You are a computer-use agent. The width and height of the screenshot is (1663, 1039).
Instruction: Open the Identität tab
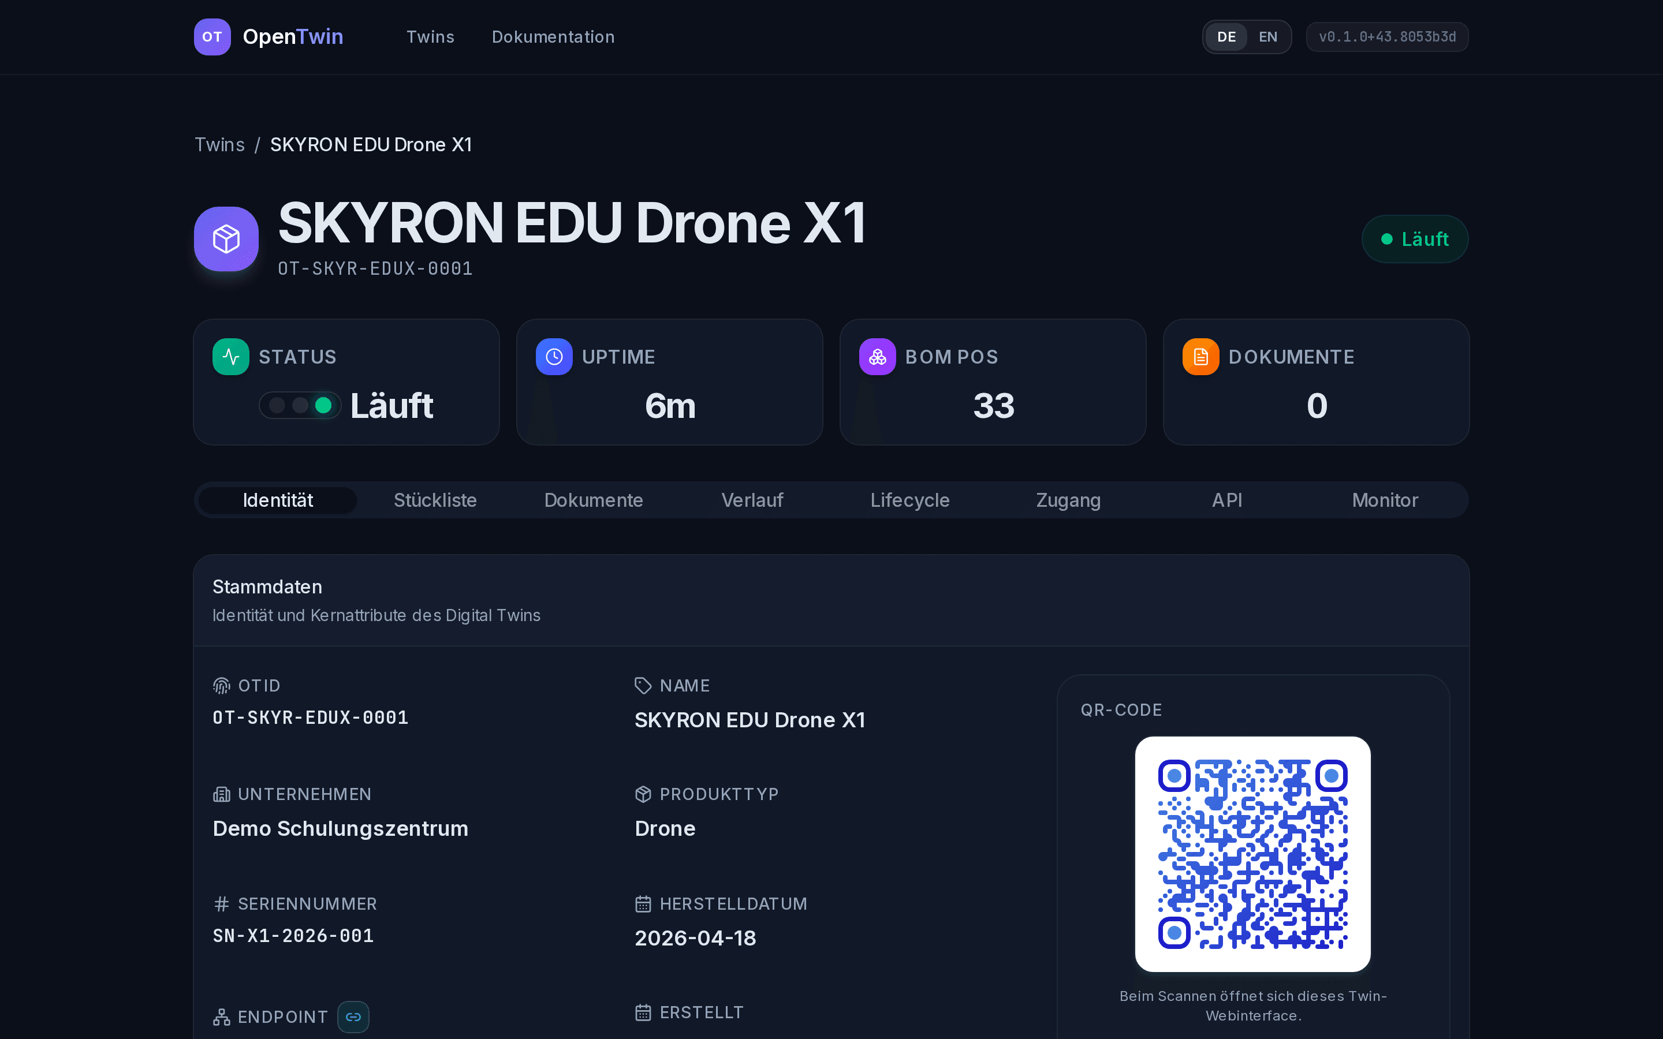[278, 500]
